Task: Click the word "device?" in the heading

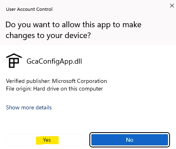Action: click(78, 36)
